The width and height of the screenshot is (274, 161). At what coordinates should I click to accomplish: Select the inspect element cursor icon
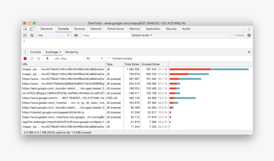click(x=25, y=29)
